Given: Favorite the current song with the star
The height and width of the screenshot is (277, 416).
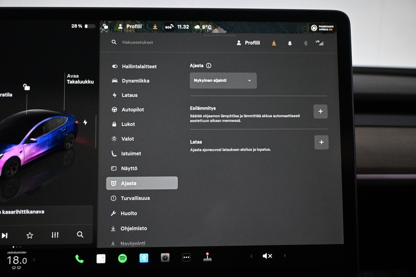Looking at the screenshot, I should [30, 235].
